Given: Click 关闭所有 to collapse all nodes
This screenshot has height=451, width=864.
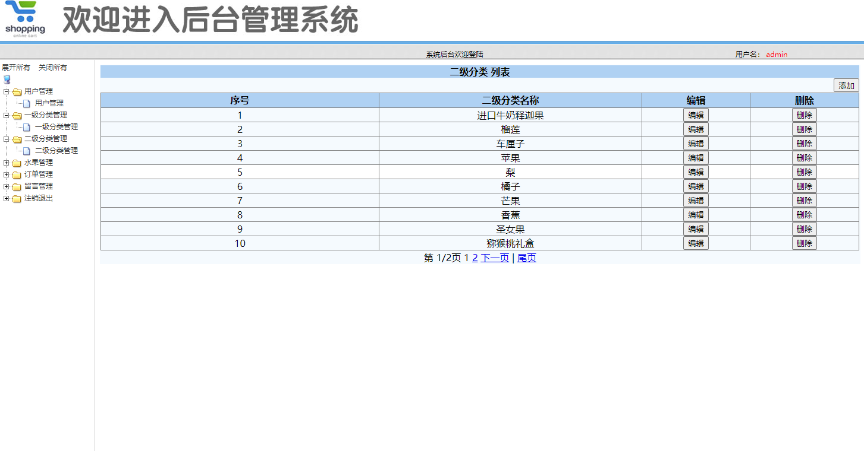Looking at the screenshot, I should pos(51,67).
